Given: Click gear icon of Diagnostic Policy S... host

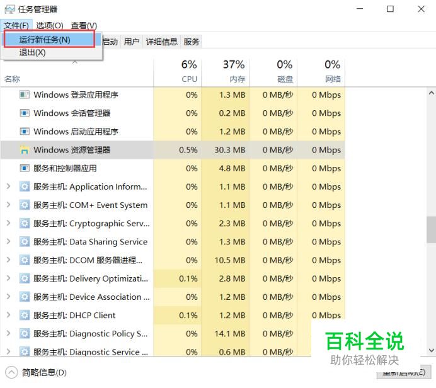Looking at the screenshot, I should click(x=25, y=334).
